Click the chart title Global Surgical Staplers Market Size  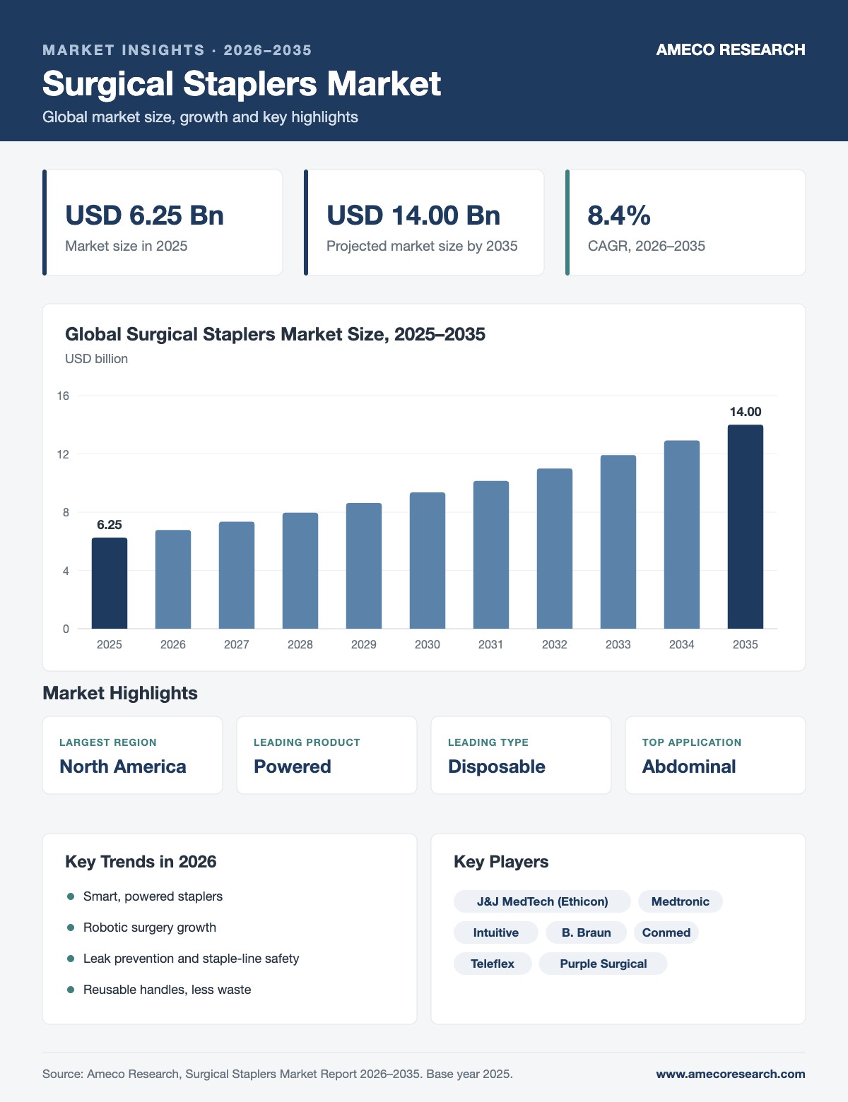(x=275, y=334)
